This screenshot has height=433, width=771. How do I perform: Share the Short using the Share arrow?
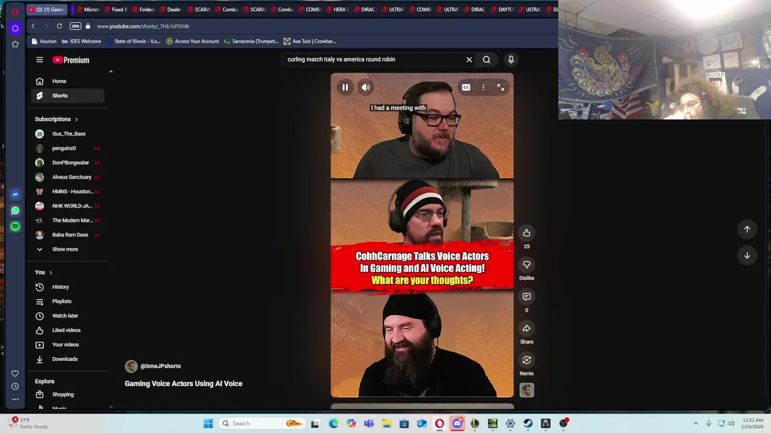pyautogui.click(x=526, y=328)
